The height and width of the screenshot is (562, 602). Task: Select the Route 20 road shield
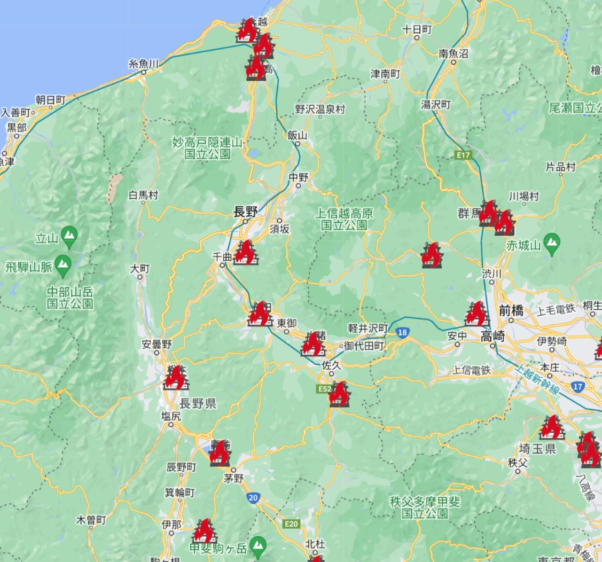[254, 498]
